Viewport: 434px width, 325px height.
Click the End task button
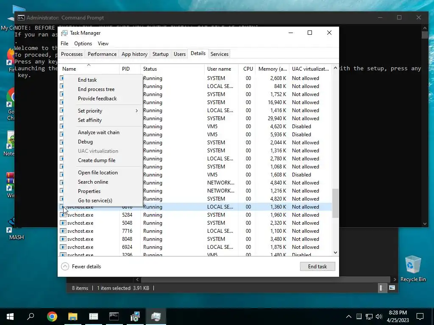click(317, 267)
